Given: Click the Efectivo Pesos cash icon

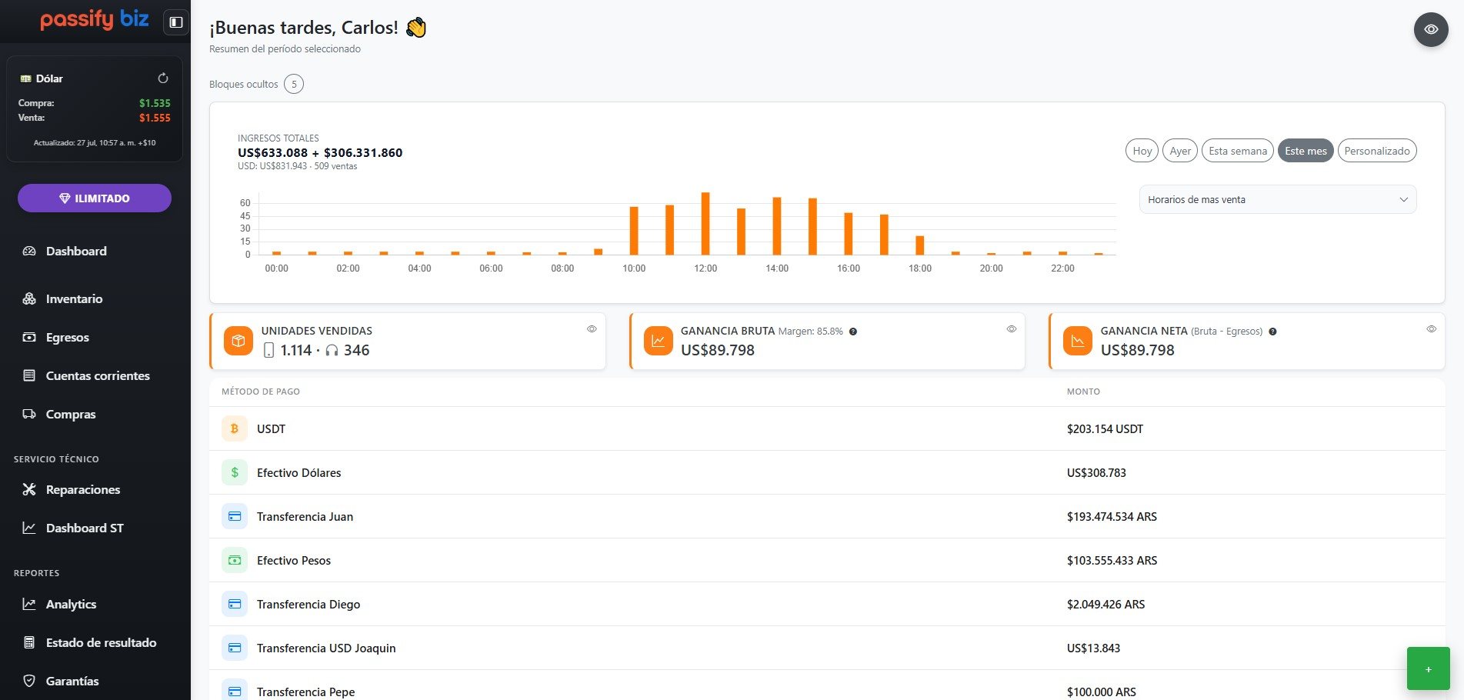Looking at the screenshot, I should [235, 560].
